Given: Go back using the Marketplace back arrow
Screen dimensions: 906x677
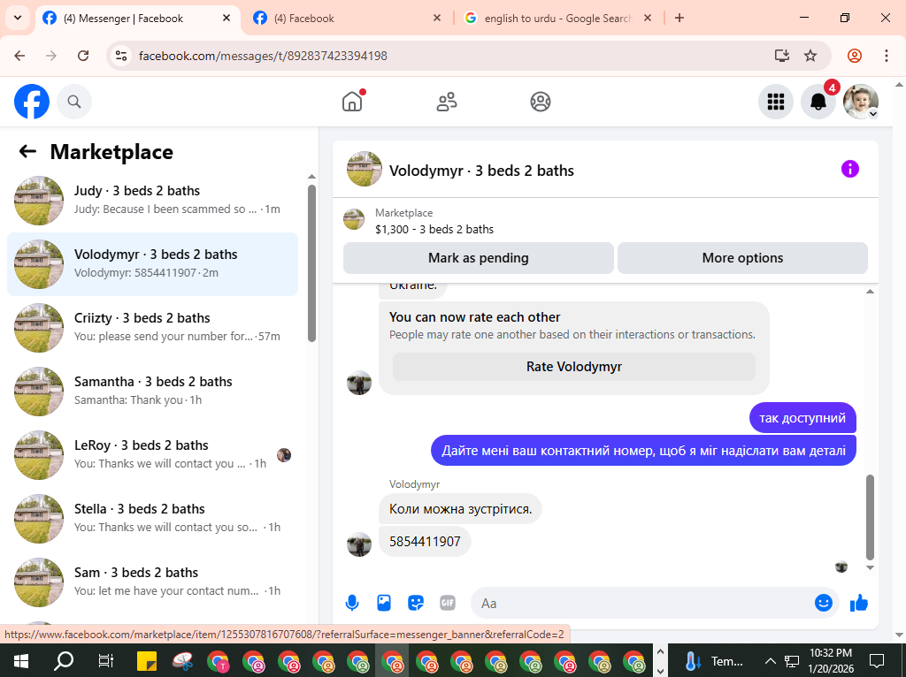Looking at the screenshot, I should point(27,152).
